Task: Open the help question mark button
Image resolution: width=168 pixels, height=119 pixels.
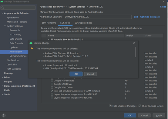Action: tap(4, 115)
